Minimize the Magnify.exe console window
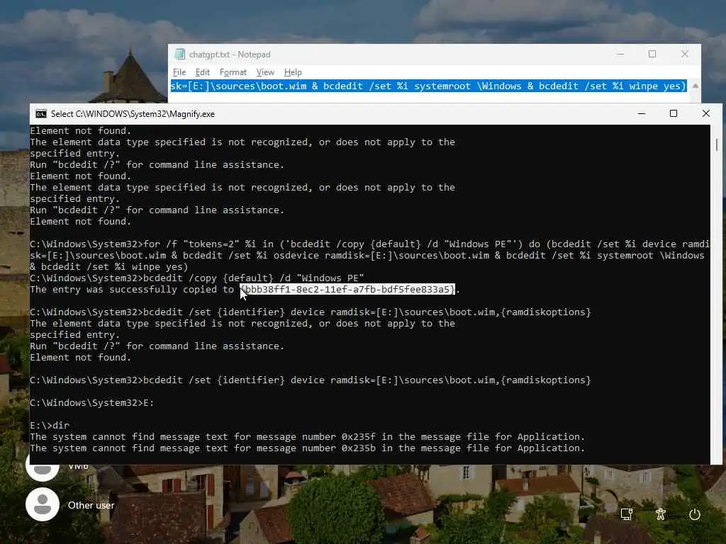 [641, 114]
